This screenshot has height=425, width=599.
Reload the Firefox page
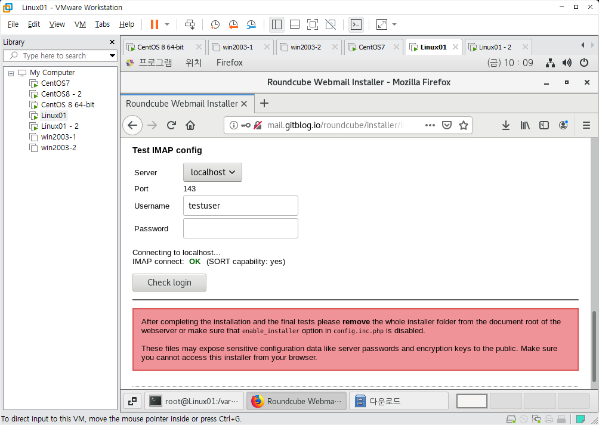coord(171,125)
